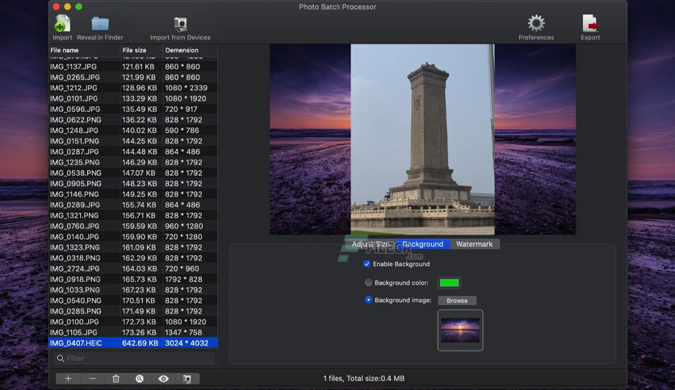The width and height of the screenshot is (675, 390).
Task: Click the Import toolbar icon
Action: point(62,23)
